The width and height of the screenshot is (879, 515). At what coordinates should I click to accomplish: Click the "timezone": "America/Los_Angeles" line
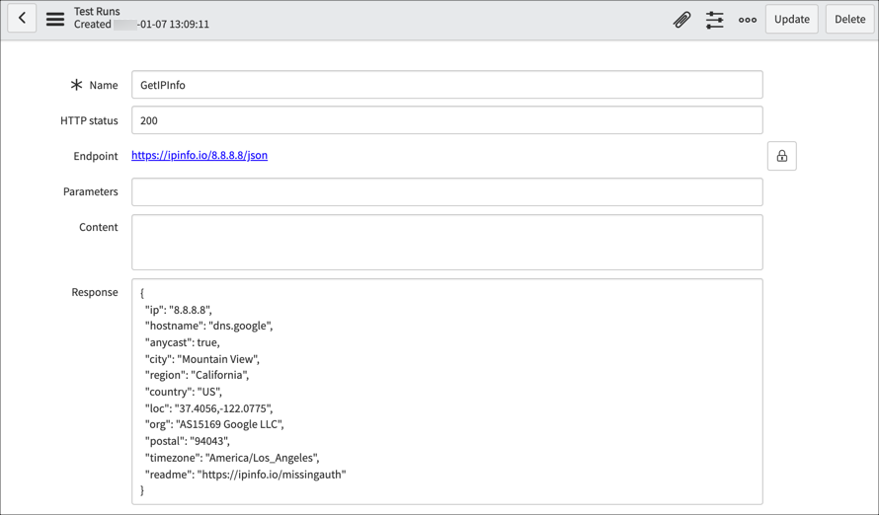[232, 458]
